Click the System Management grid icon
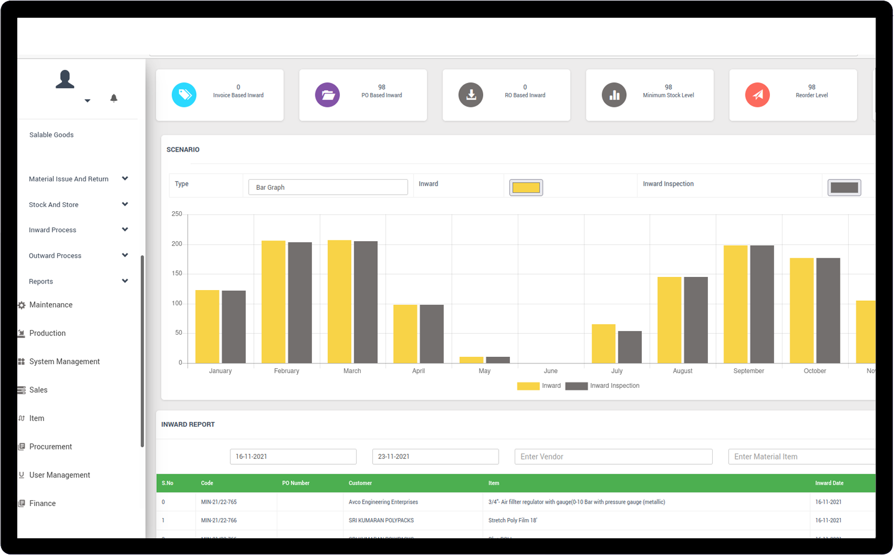The image size is (894, 555). point(21,362)
